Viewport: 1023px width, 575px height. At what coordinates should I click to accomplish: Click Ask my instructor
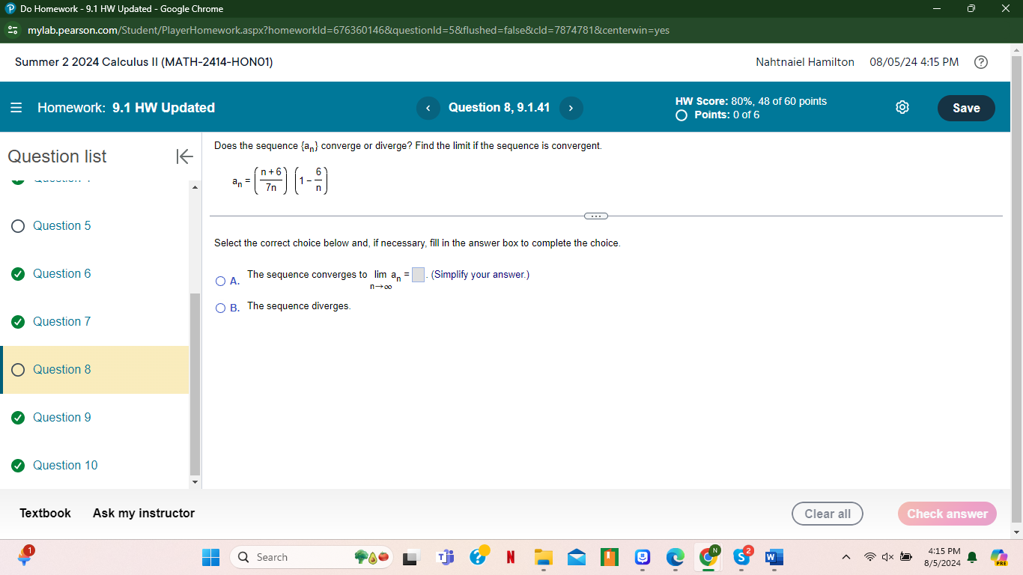[143, 513]
